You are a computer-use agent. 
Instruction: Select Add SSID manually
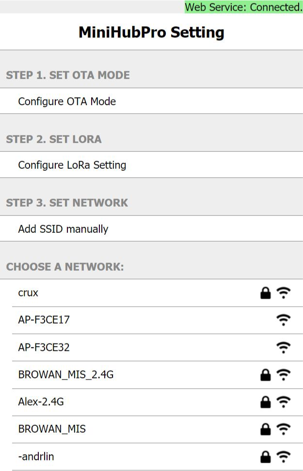(x=151, y=229)
